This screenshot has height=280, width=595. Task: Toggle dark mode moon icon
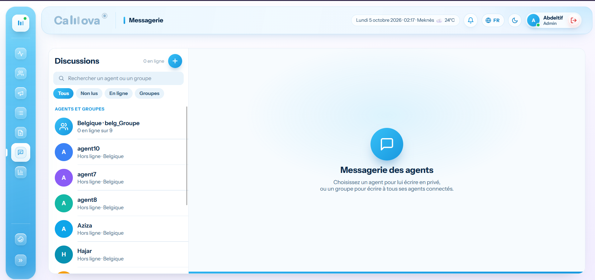coord(515,20)
